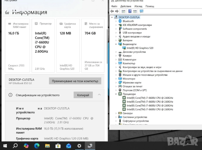Switch to Device Manager taskbar button

90,146
